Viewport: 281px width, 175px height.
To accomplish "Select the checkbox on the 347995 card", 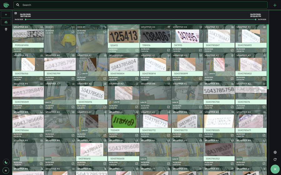I will point(200,50).
